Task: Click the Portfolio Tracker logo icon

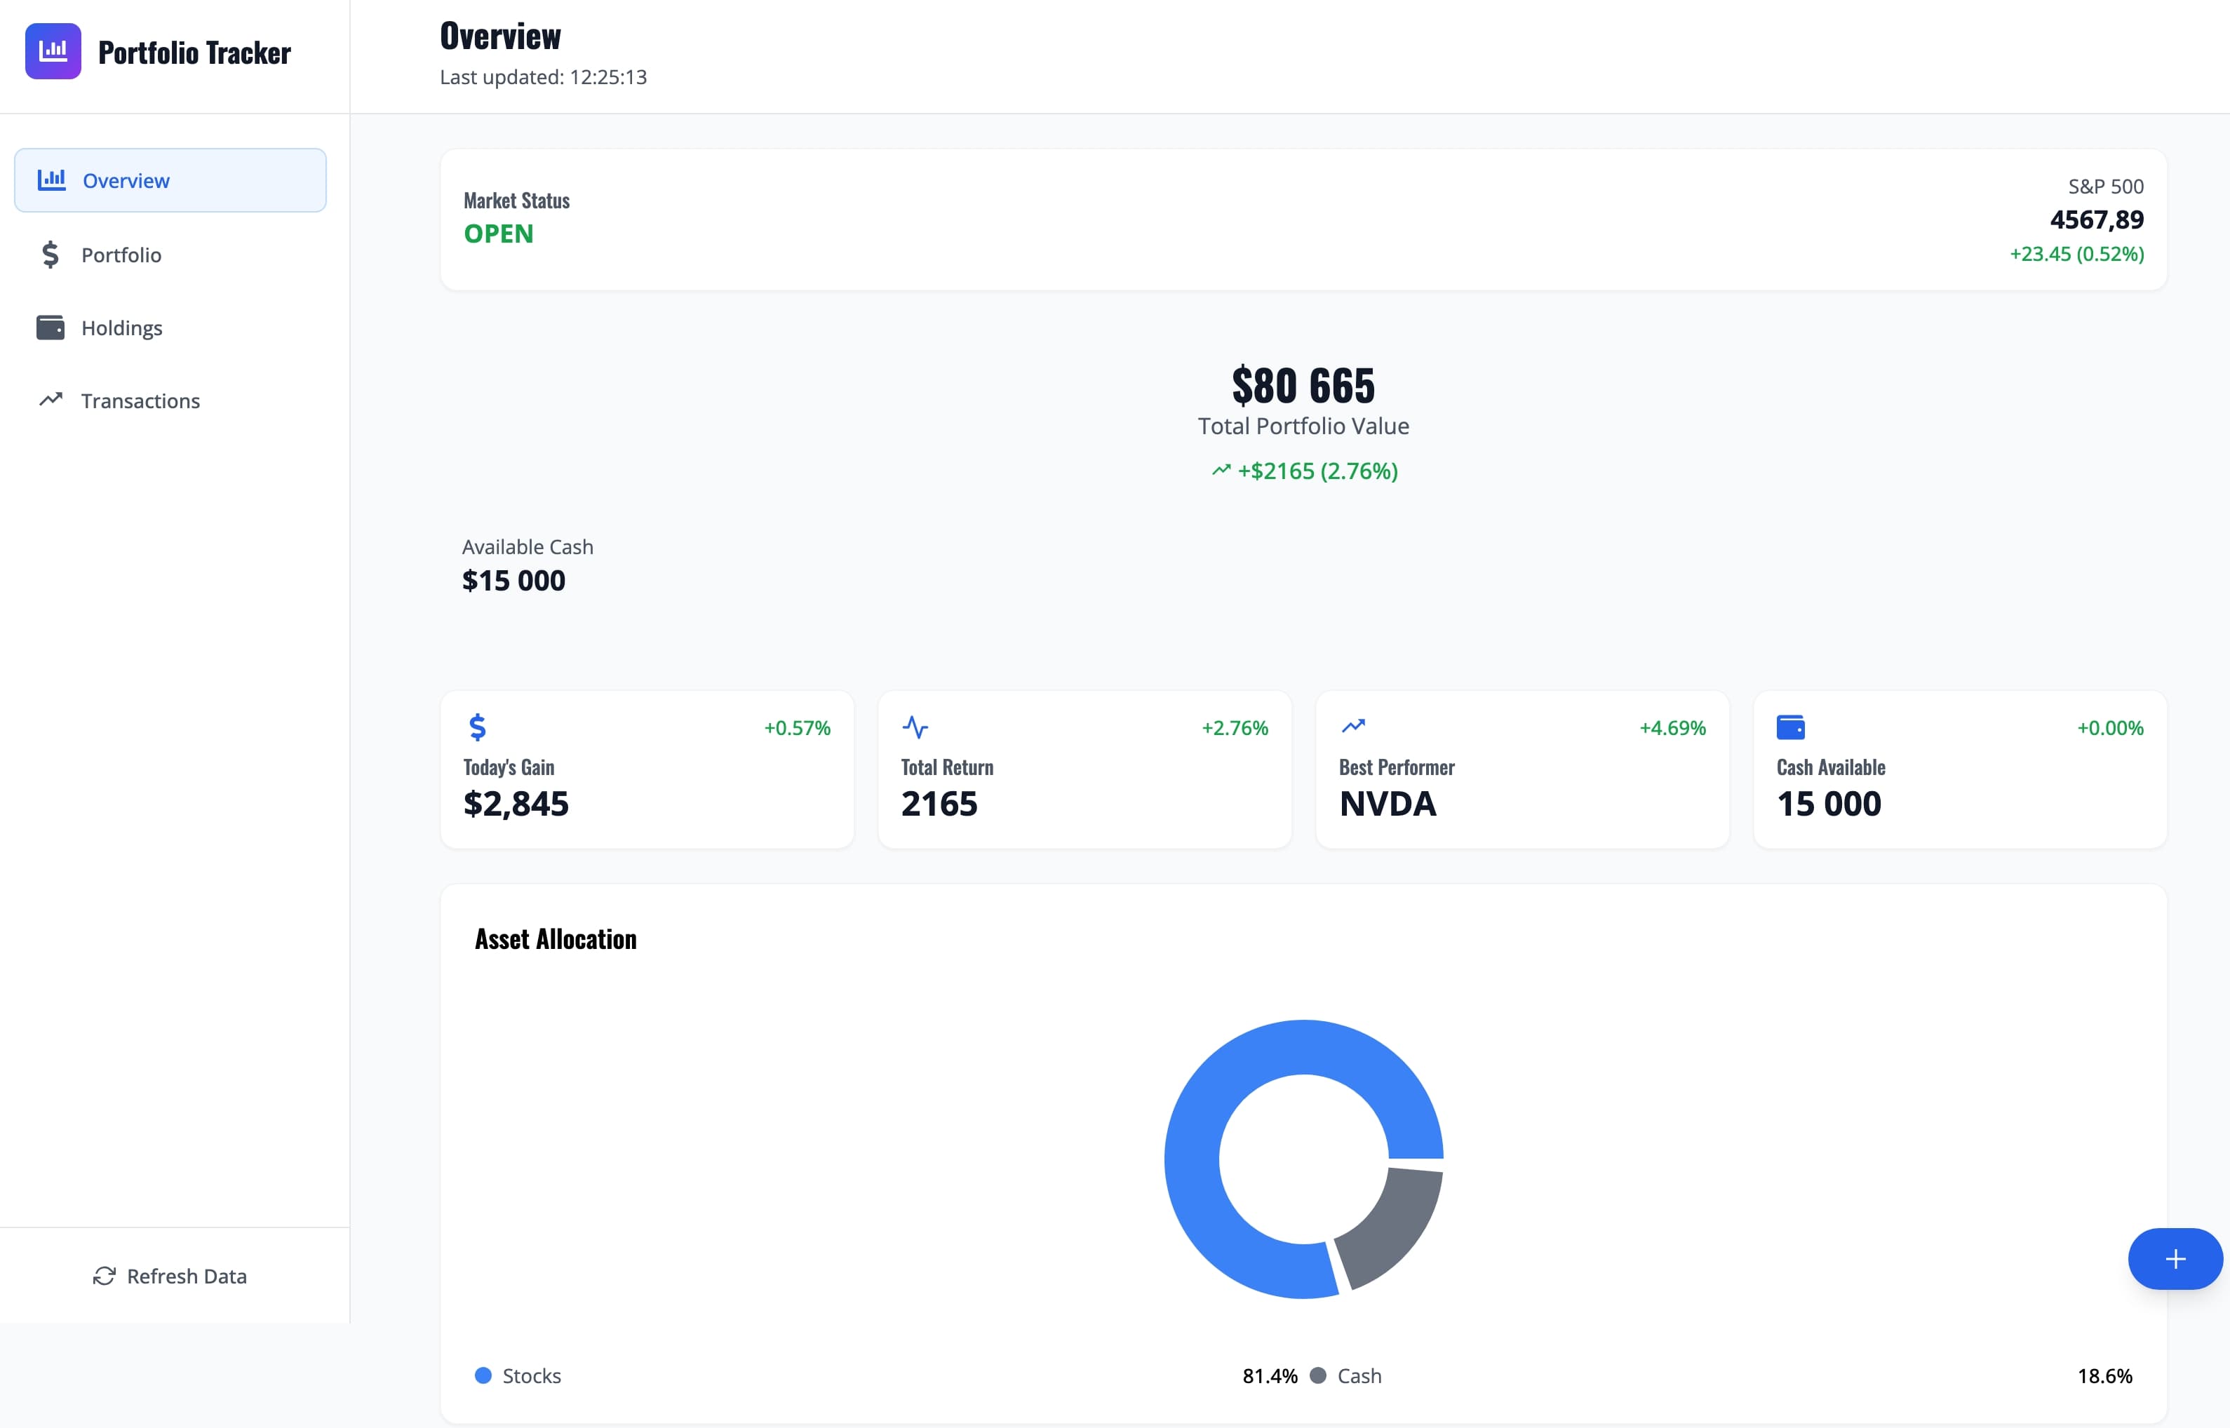Action: (x=53, y=51)
